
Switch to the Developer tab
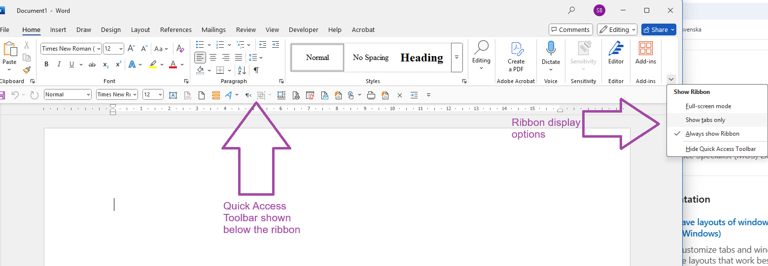304,30
